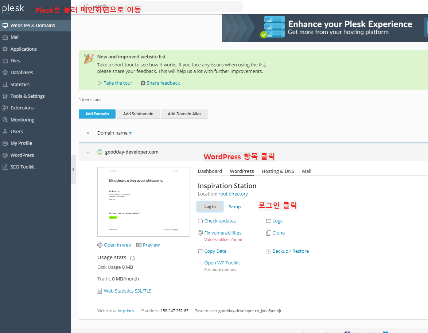The width and height of the screenshot is (428, 333).
Task: Refresh usage stats with the reload icon
Action: 132,258
